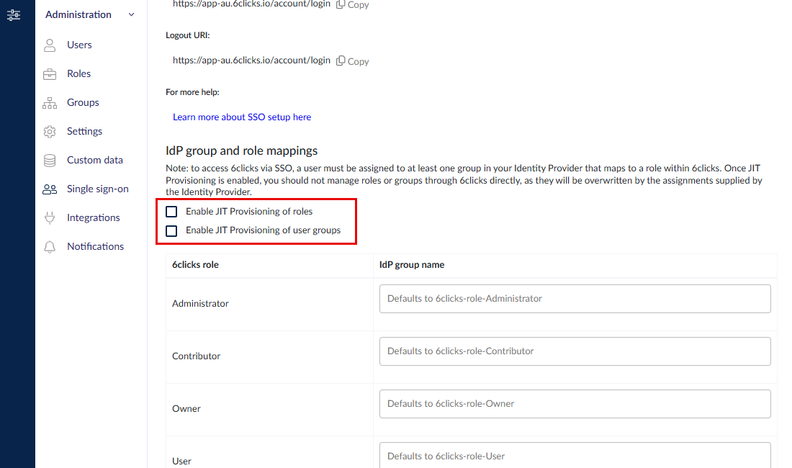Click the Administrator IdP group name field
The image size is (792, 468).
[575, 299]
